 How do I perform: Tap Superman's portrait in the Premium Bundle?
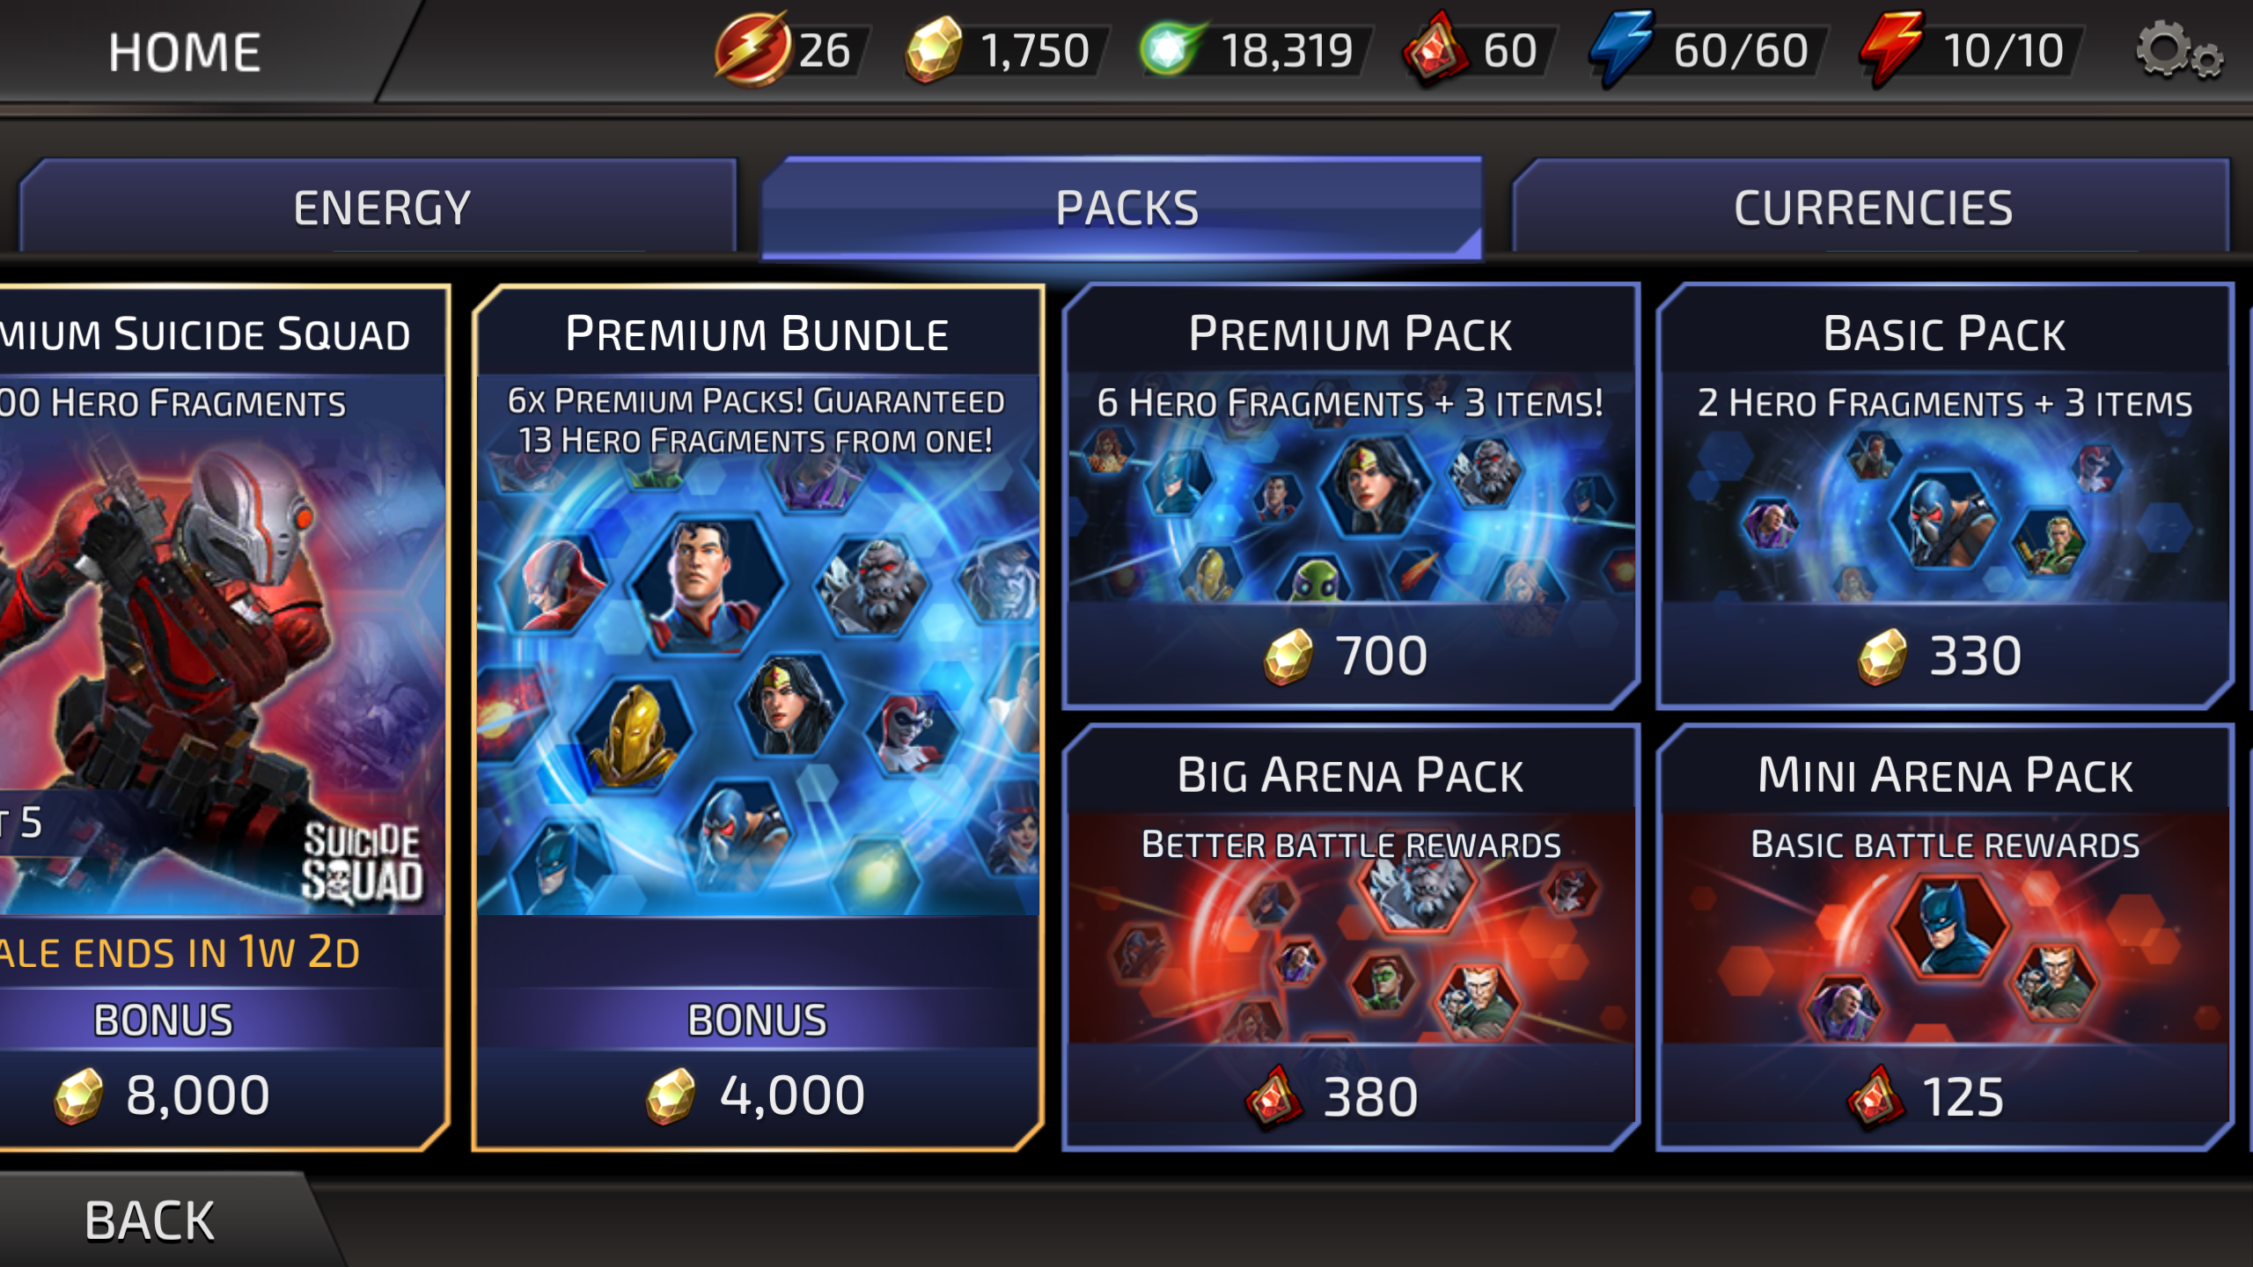(x=706, y=584)
